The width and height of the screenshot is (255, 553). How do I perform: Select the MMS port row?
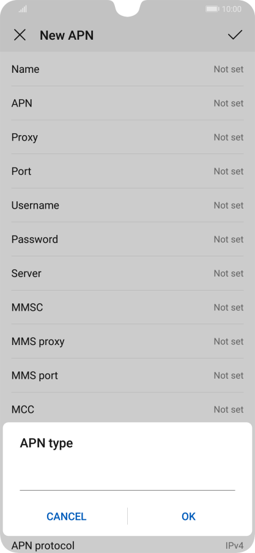127,376
